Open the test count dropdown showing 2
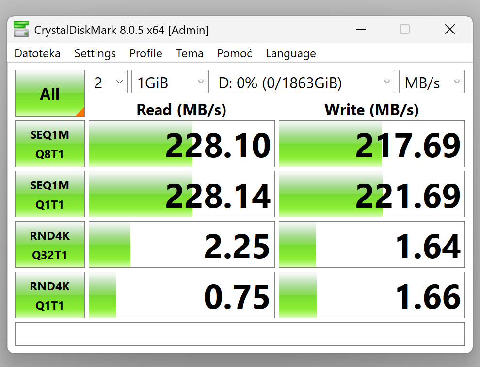The width and height of the screenshot is (480, 367). [x=108, y=82]
